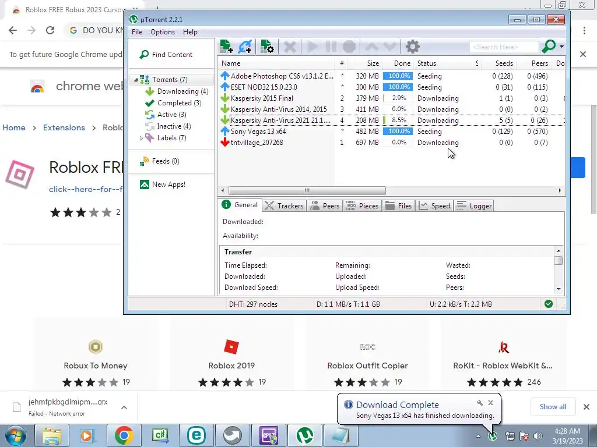The height and width of the screenshot is (447, 597).
Task: Collapse the Torrents (7) tree node
Action: (x=136, y=80)
